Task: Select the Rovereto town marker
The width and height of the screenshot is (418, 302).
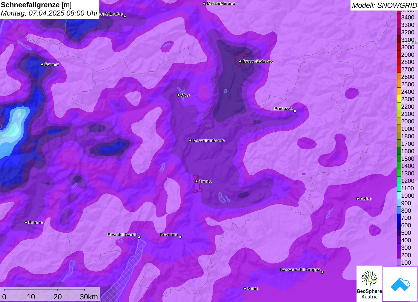Action: pyautogui.click(x=180, y=237)
